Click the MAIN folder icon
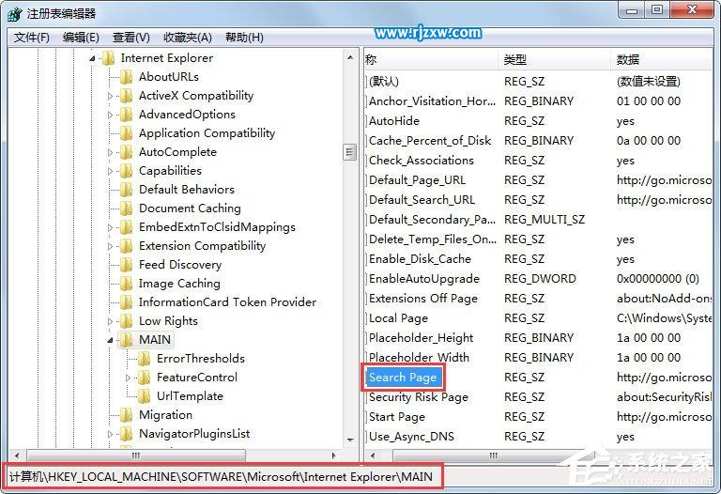This screenshot has height=494, width=721. click(x=126, y=340)
